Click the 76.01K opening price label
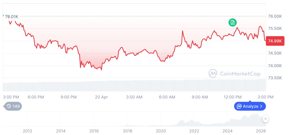290x135 pixels. (x=12, y=16)
